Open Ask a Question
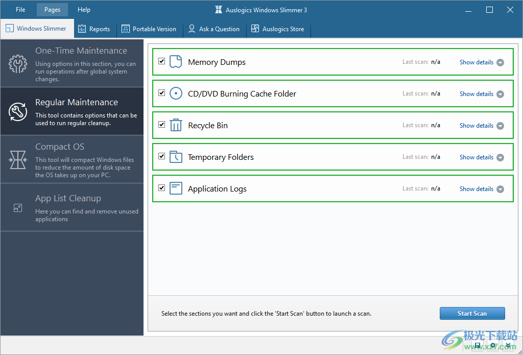Screen dimensions: 523x355 click(214, 29)
